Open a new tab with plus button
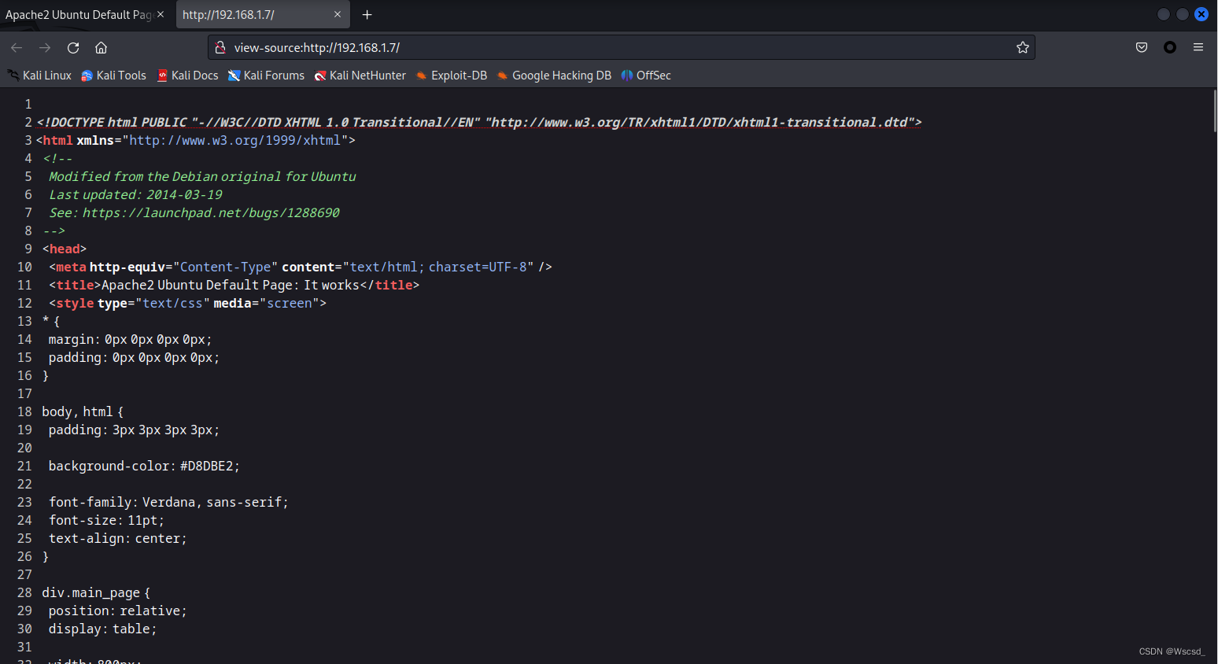The image size is (1218, 664). pyautogui.click(x=367, y=15)
